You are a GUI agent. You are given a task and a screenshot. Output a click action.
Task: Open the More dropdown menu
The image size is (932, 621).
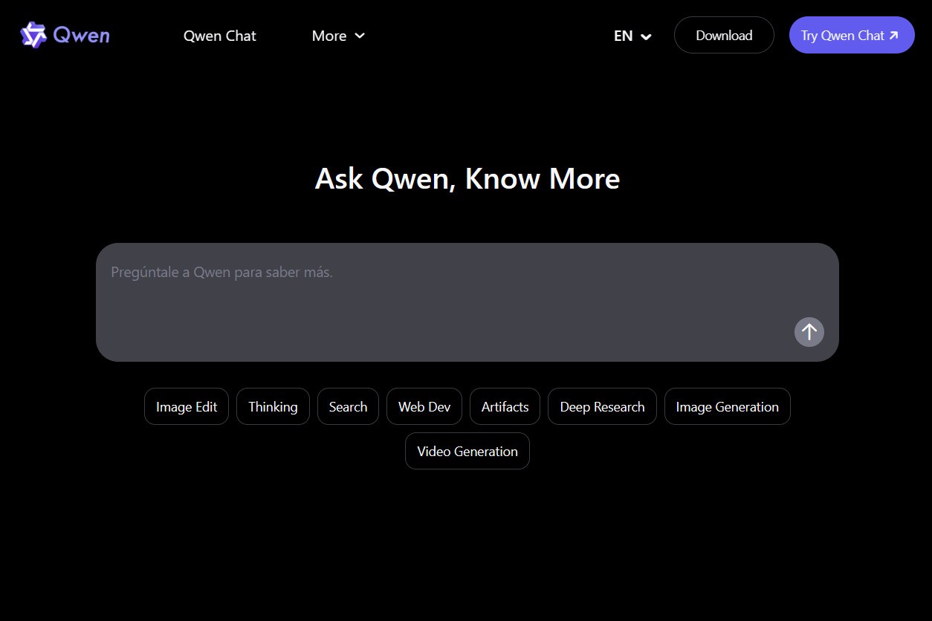338,36
